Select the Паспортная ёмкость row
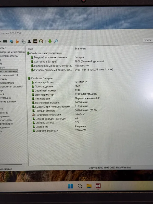This screenshot has height=204, width=153. pos(46,103)
